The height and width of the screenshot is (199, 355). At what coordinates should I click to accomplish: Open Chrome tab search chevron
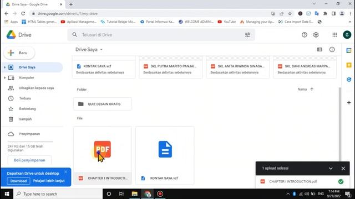coord(314,4)
